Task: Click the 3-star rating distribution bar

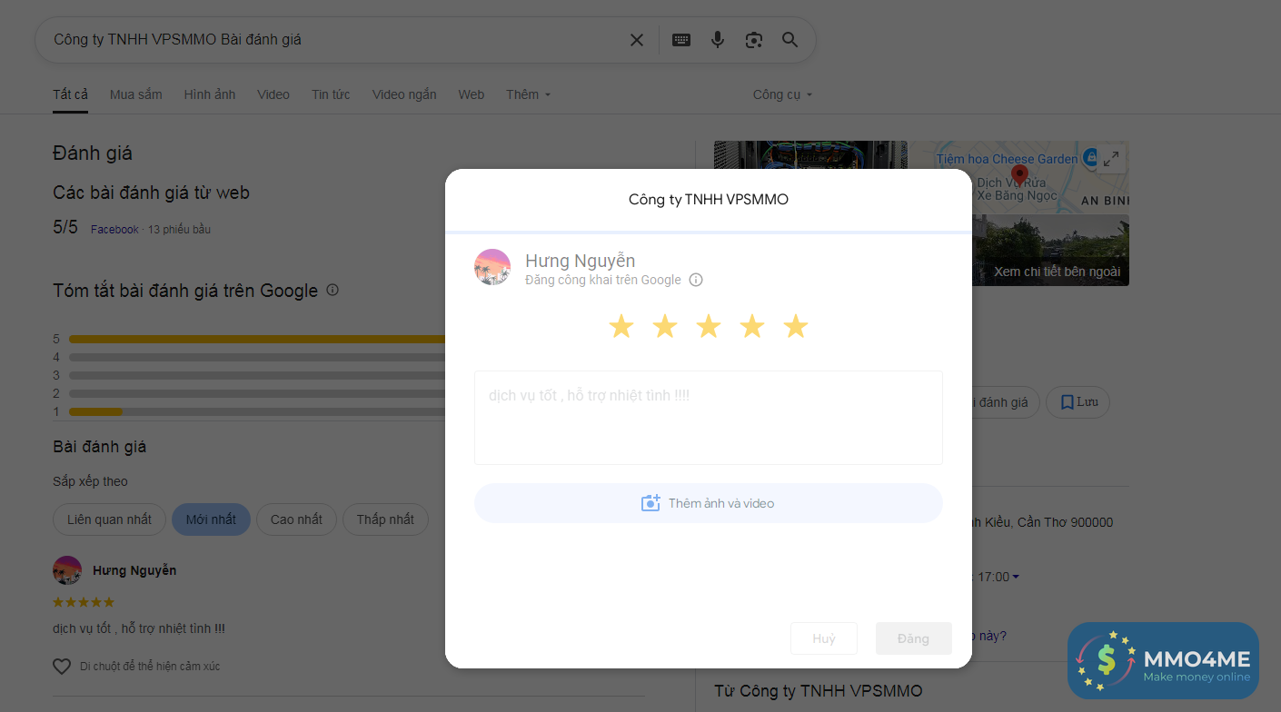Action: pos(257,375)
